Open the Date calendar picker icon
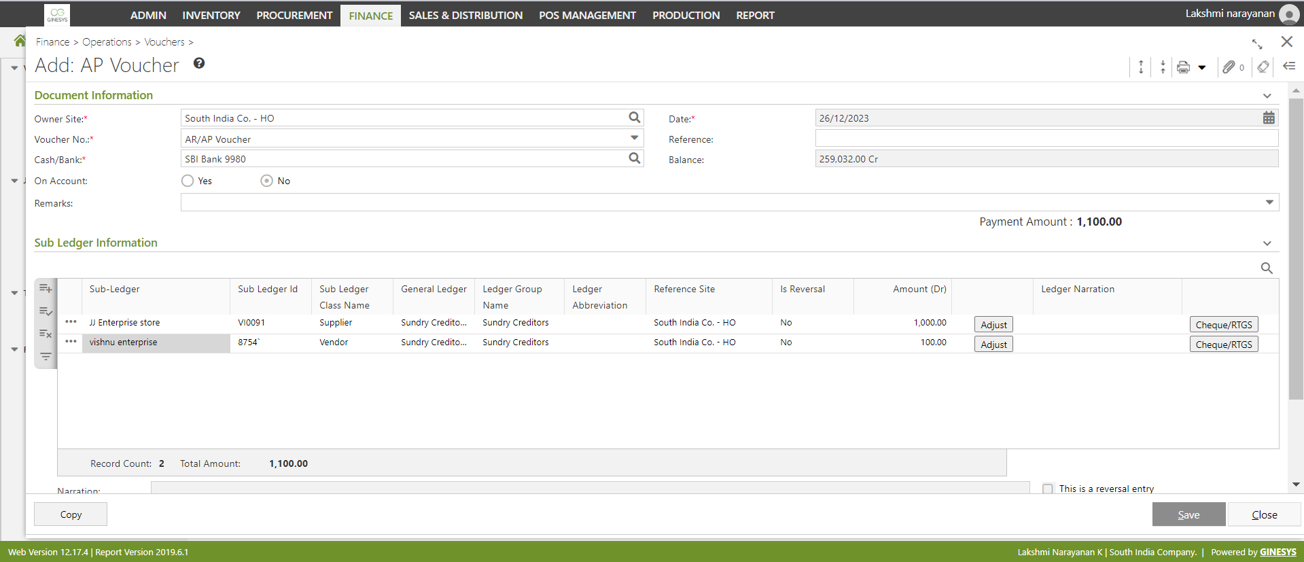This screenshot has width=1304, height=562. (1269, 118)
